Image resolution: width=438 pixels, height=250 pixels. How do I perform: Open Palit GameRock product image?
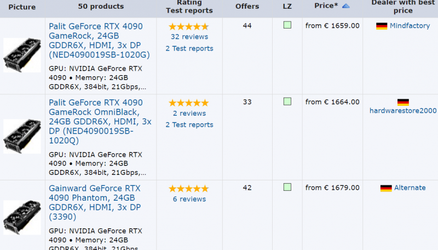(x=22, y=55)
